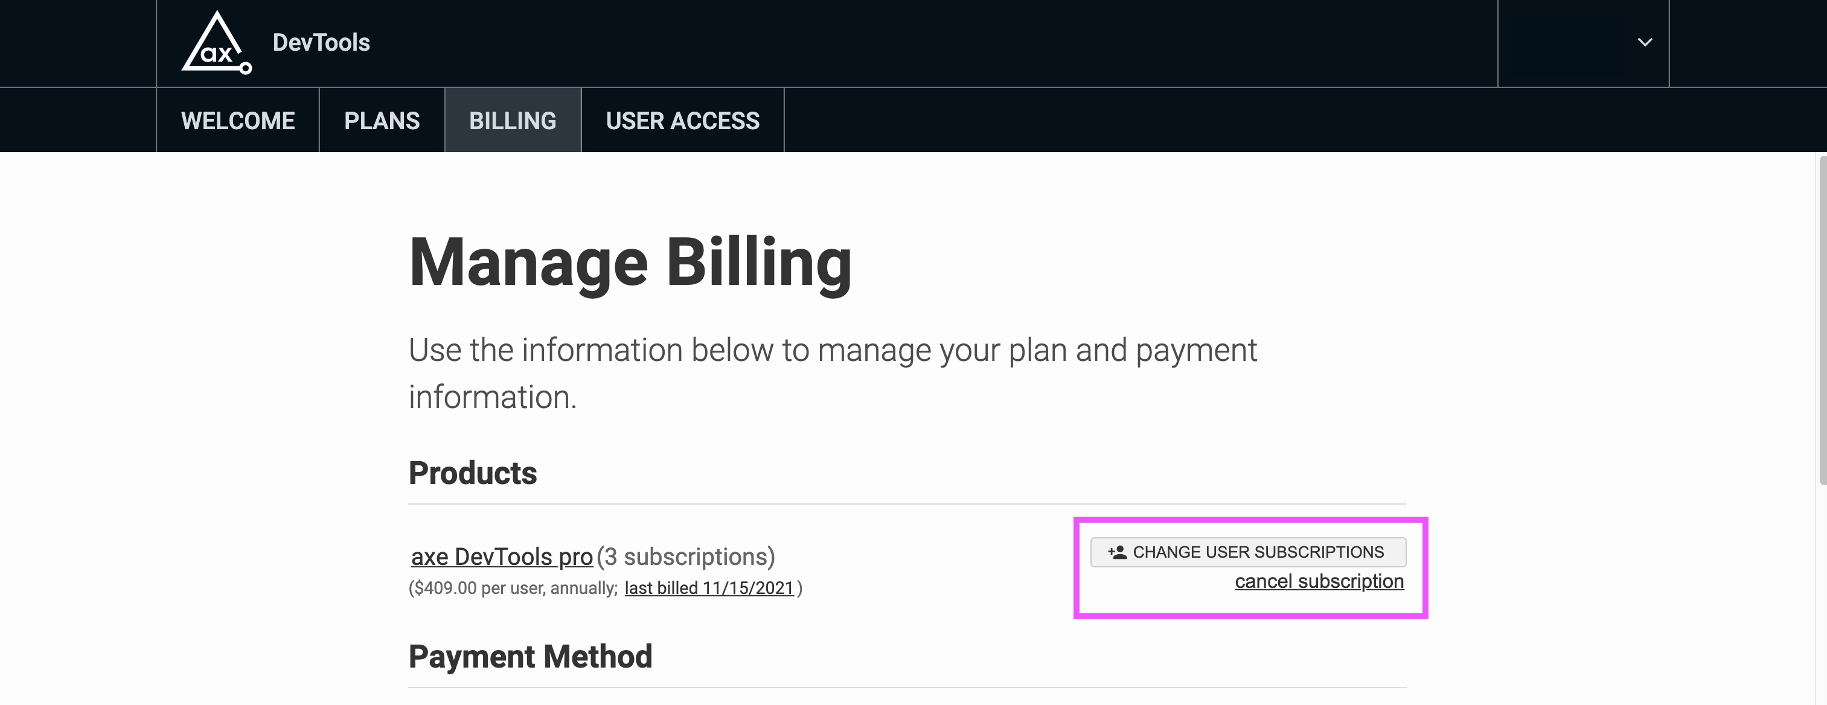Viewport: 1827px width, 705px height.
Task: Click the active BILLING tab
Action: click(x=512, y=120)
